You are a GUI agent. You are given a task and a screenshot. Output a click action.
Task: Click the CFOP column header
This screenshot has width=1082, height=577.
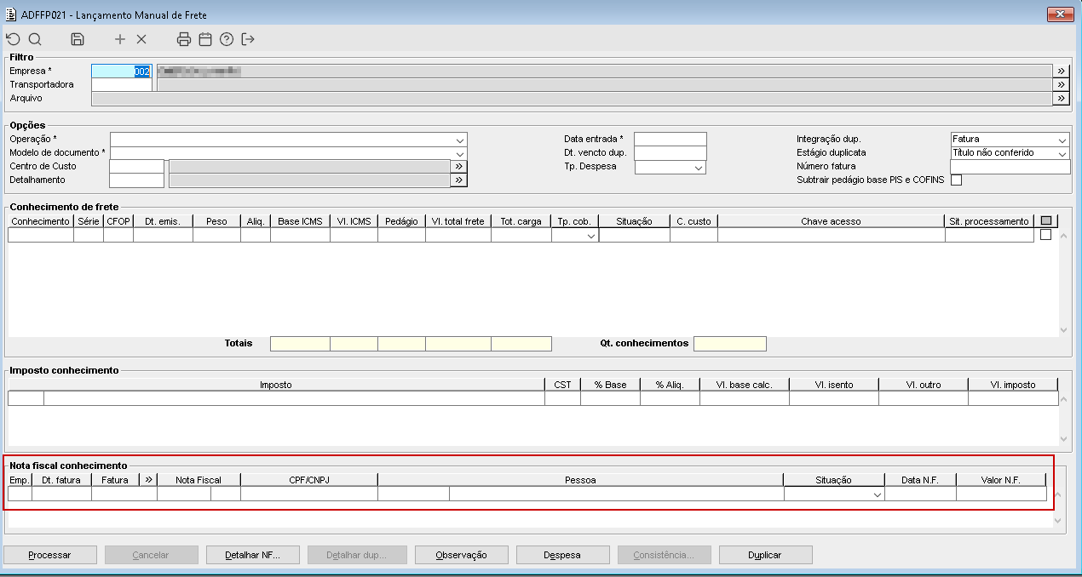tap(118, 221)
